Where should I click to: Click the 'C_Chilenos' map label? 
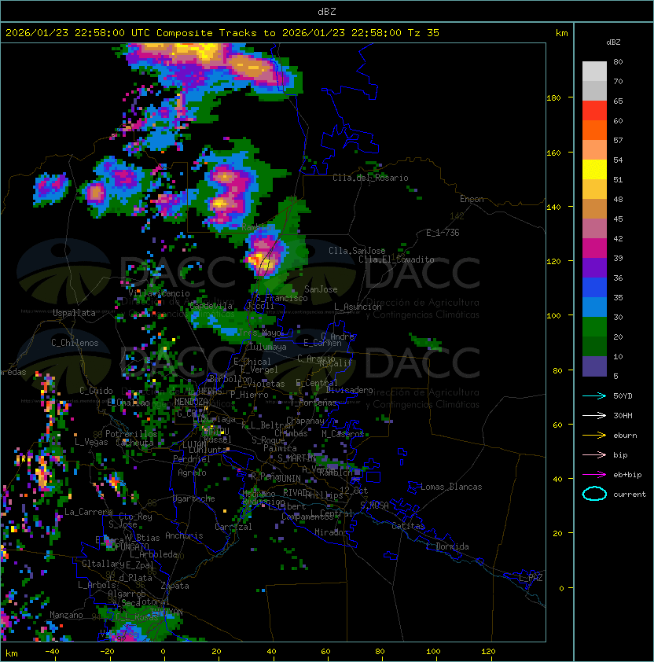[x=75, y=343]
